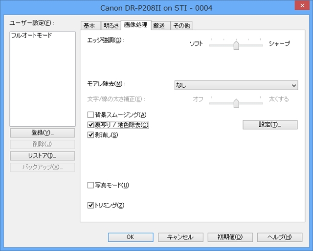The height and width of the screenshot is (251, 313).
Task: Close the Canon DR-P208II dialog
Action: 302,5
